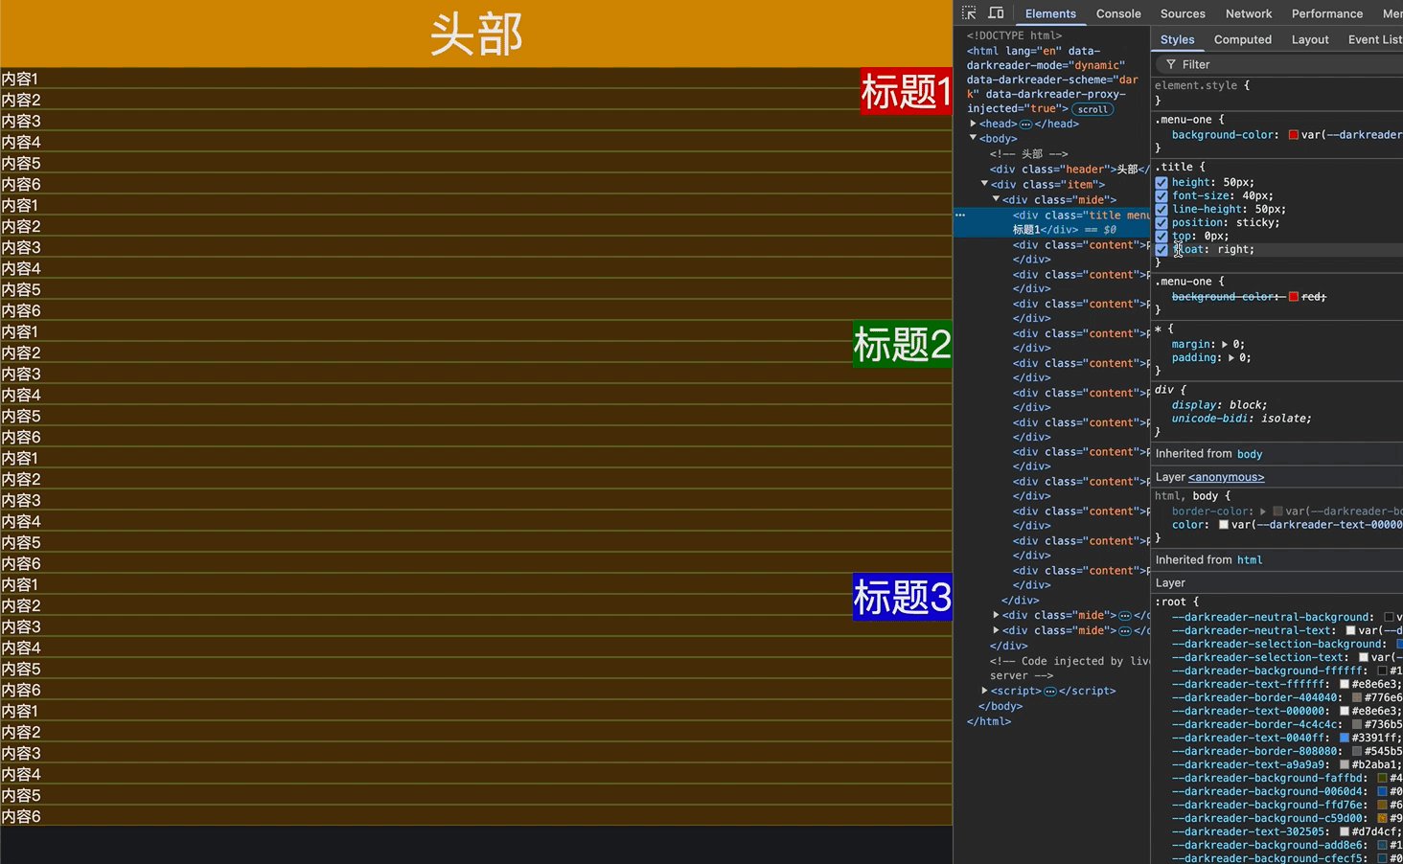Image resolution: width=1403 pixels, height=864 pixels.
Task: Click body link in Inherited from
Action: click(1250, 454)
